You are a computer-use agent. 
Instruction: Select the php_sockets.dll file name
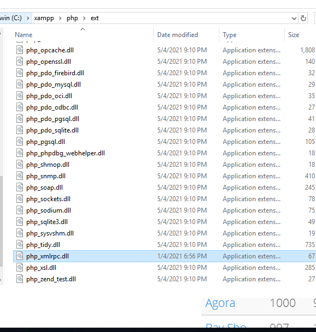coord(49,199)
